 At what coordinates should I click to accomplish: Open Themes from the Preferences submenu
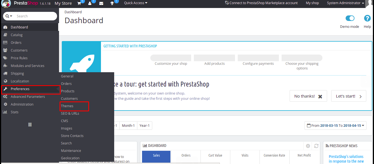click(x=67, y=106)
